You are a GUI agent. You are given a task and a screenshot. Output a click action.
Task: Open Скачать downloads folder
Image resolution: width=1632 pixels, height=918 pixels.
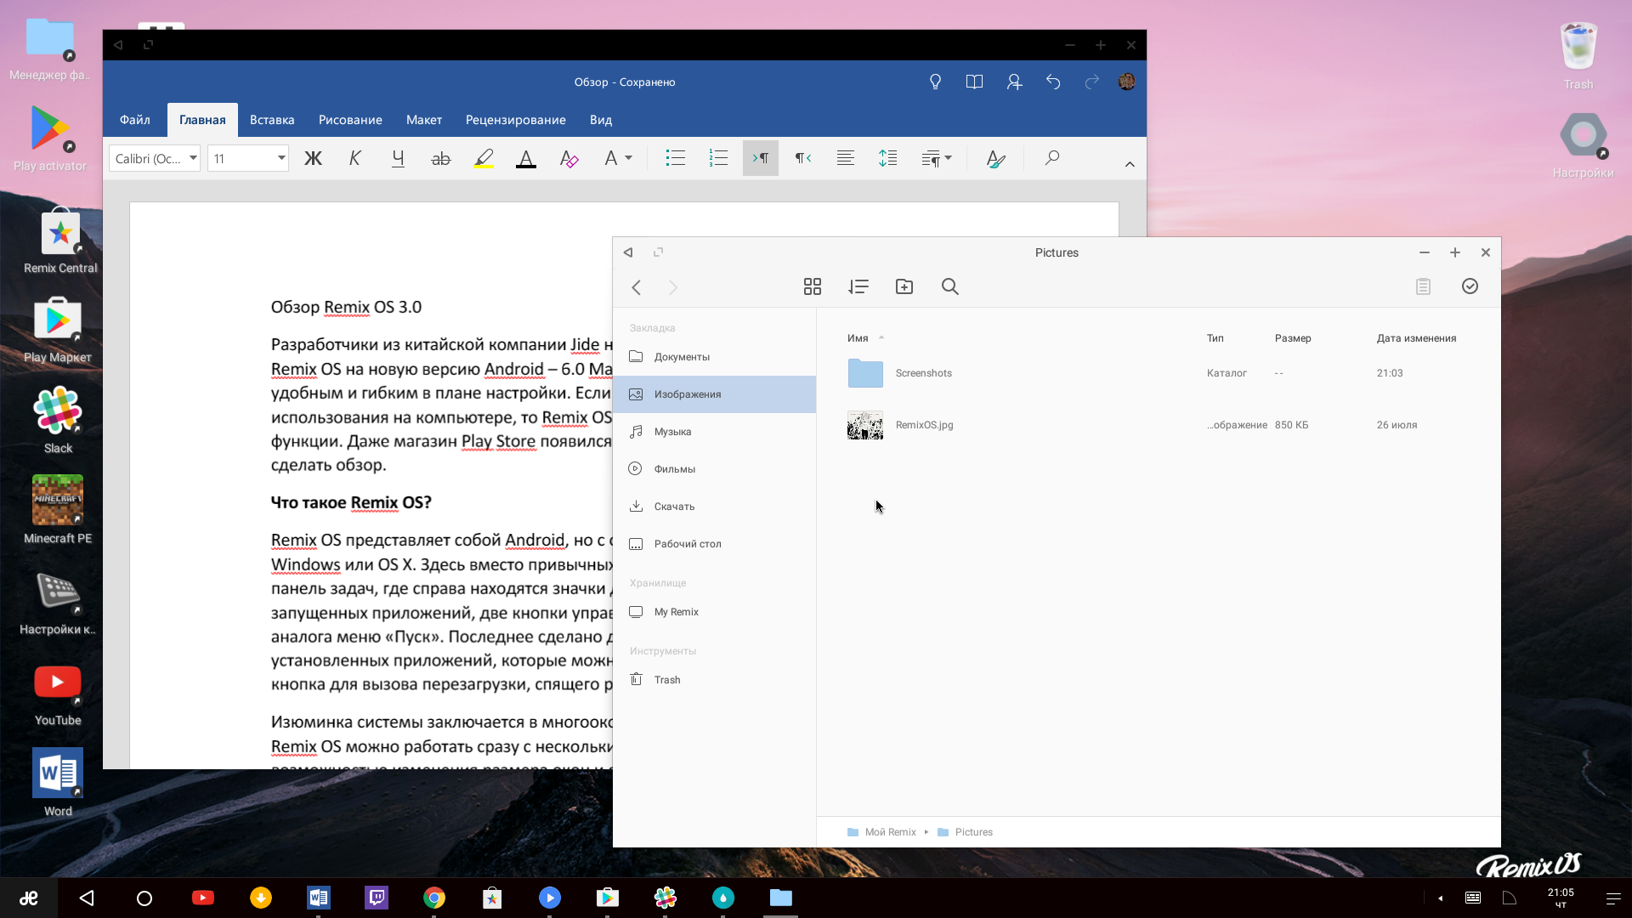(714, 507)
